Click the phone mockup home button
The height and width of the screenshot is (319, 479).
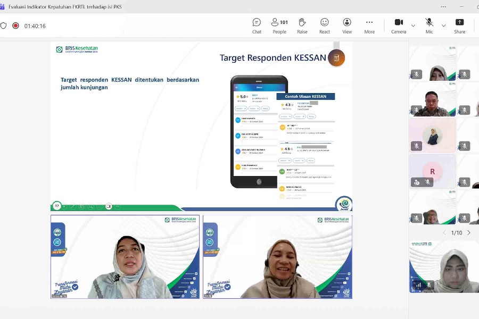click(x=259, y=182)
